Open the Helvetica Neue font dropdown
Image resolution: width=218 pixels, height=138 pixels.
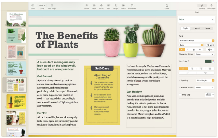pyautogui.click(x=197, y=41)
